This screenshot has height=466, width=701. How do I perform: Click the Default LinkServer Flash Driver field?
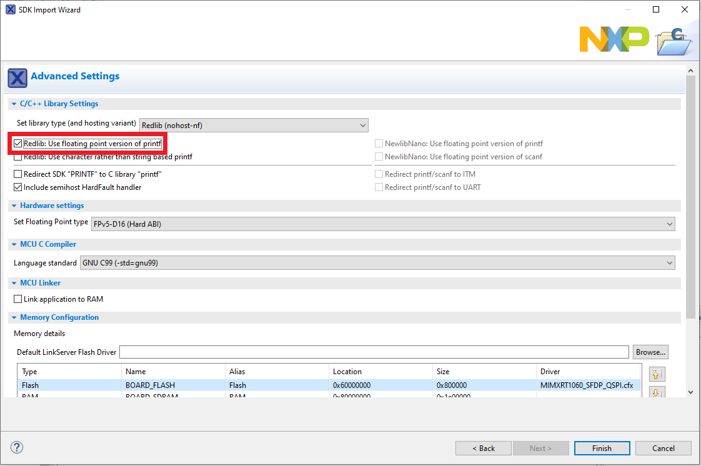(374, 352)
